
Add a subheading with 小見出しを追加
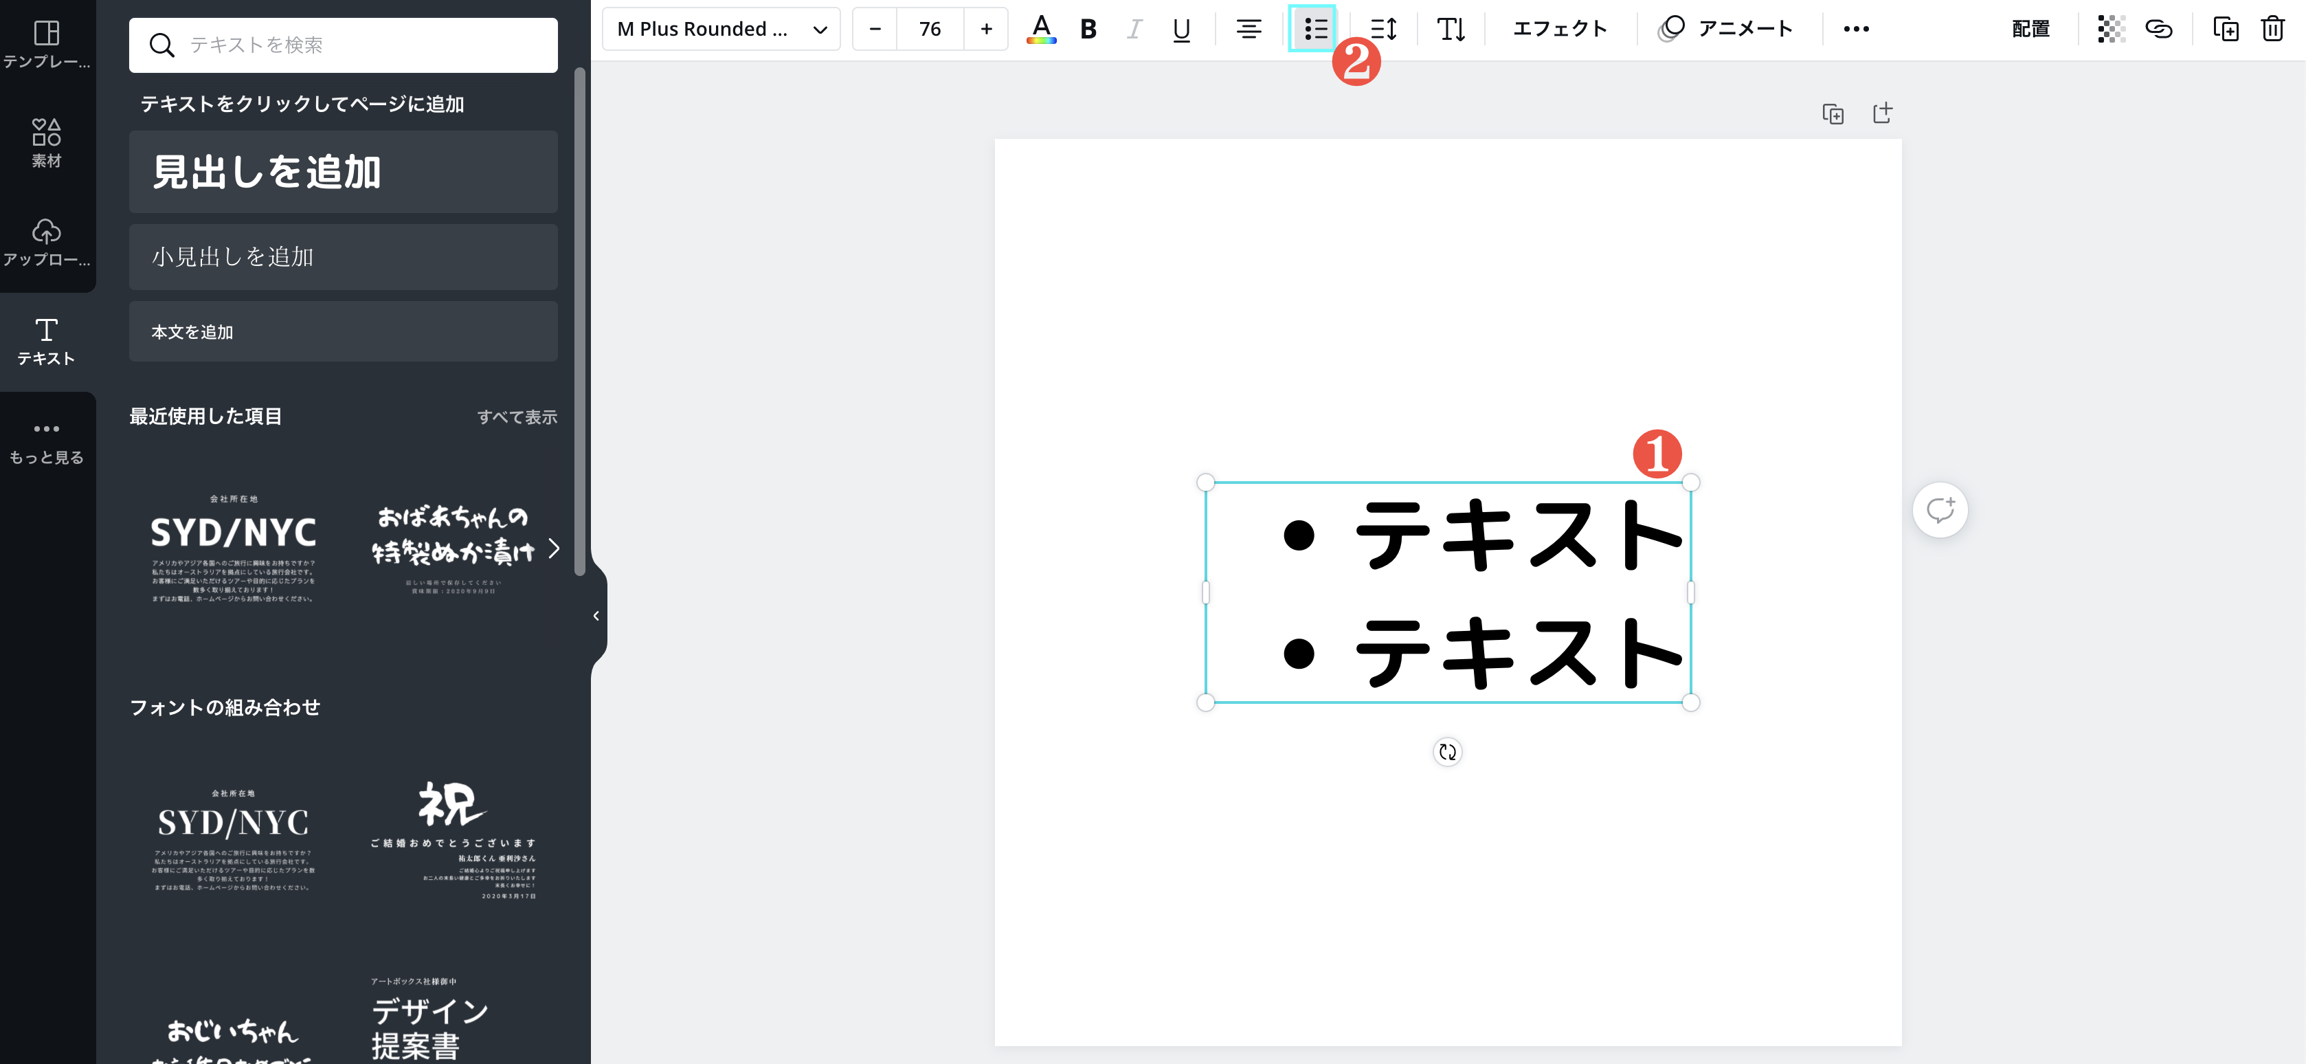[343, 257]
